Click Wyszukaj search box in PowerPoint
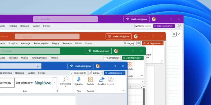This screenshot has height=105, width=211. coord(47,36)
